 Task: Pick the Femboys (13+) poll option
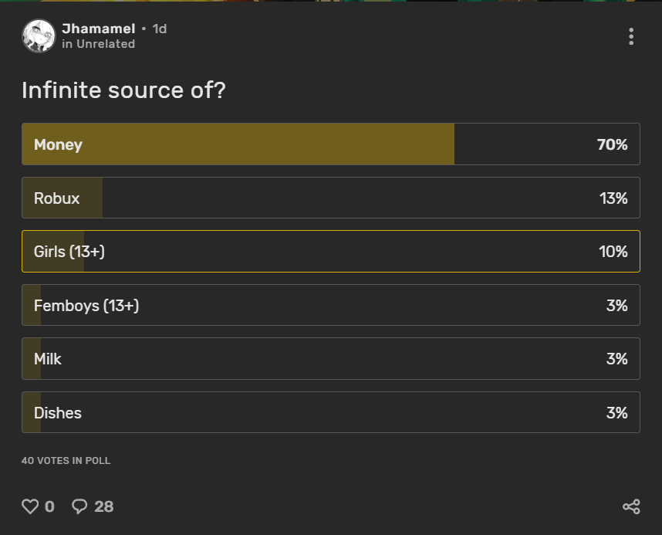coord(330,306)
